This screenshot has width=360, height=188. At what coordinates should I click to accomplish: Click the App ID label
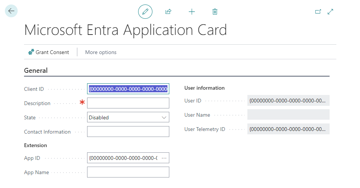[32, 158]
